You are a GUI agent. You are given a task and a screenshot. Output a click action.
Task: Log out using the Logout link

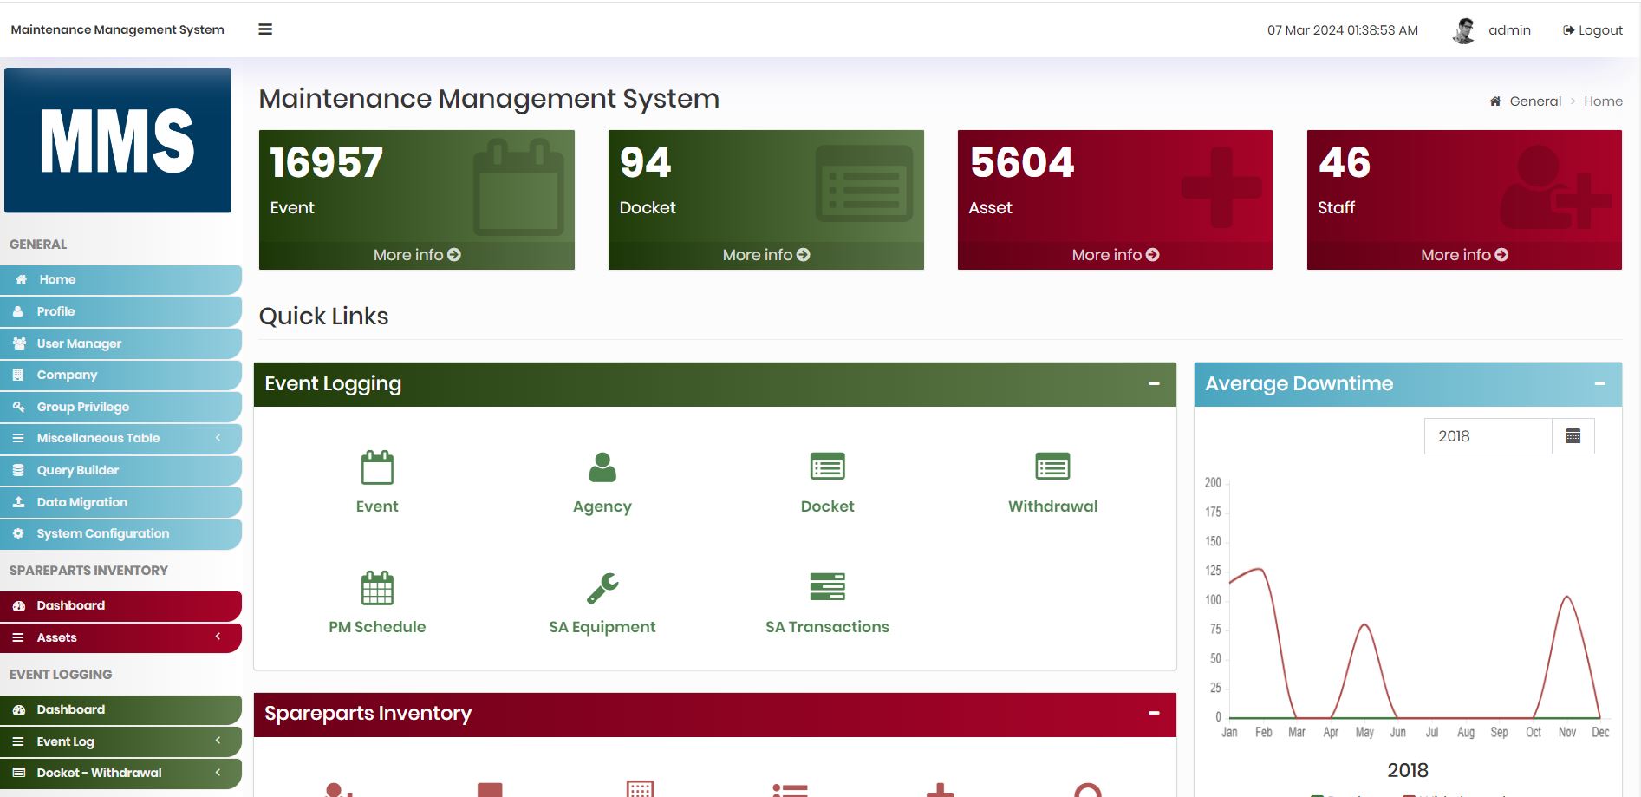click(1592, 30)
